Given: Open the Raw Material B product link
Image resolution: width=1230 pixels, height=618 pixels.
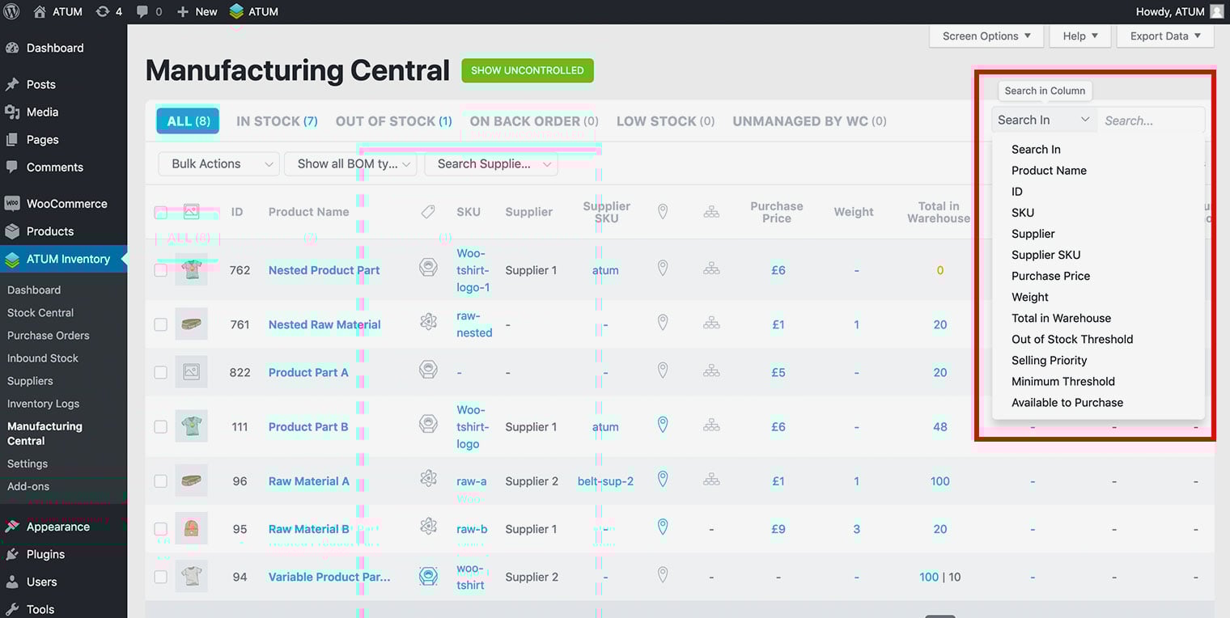Looking at the screenshot, I should [x=309, y=529].
